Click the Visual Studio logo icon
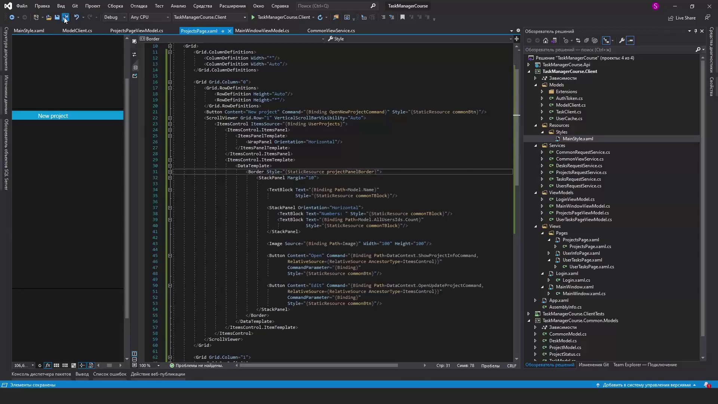The image size is (718, 404). (8, 6)
